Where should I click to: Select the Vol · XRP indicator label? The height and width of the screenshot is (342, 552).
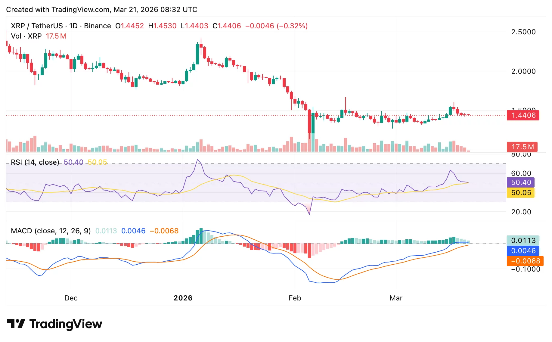pyautogui.click(x=26, y=36)
